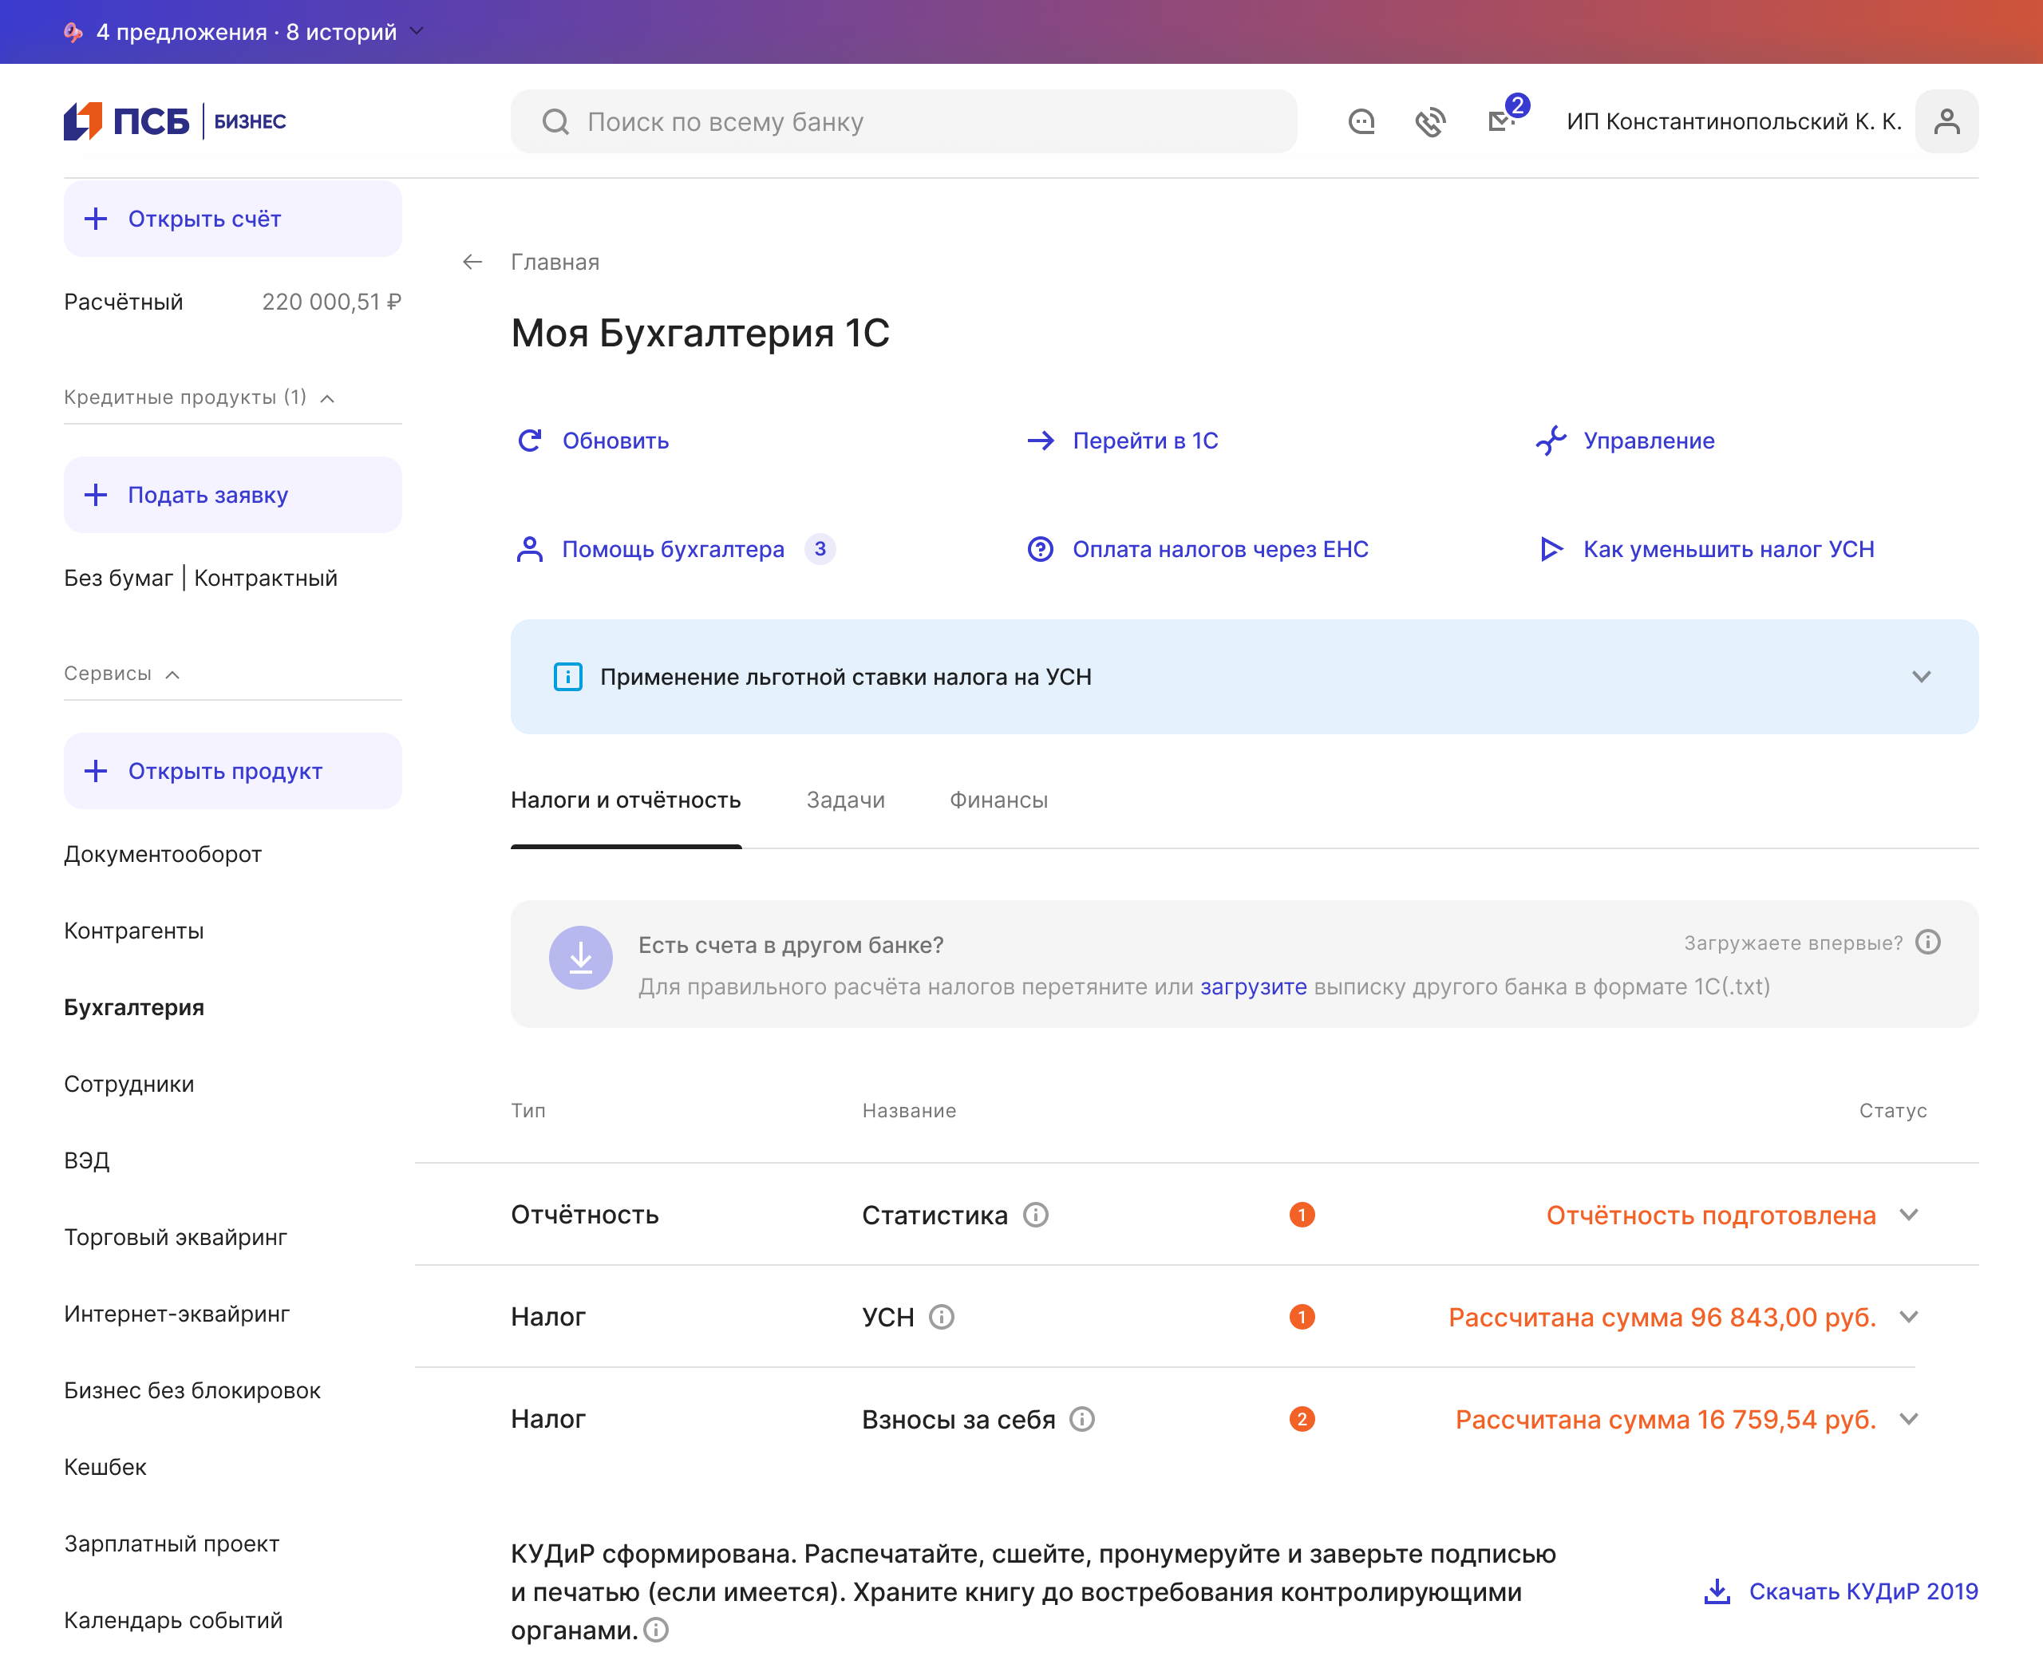Open the user profile avatar icon
The image size is (2043, 1676).
tap(1946, 121)
